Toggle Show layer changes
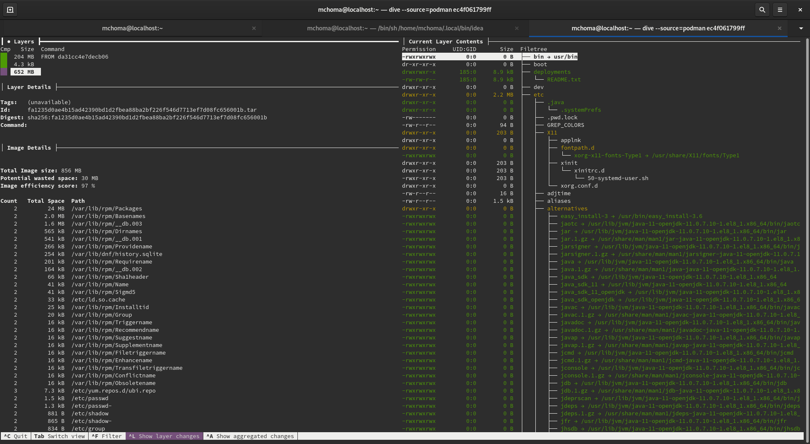 point(164,436)
